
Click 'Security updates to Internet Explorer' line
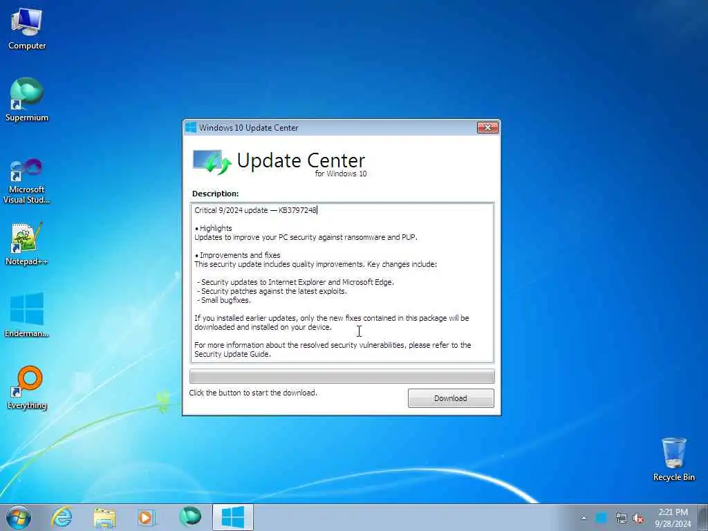(x=295, y=282)
